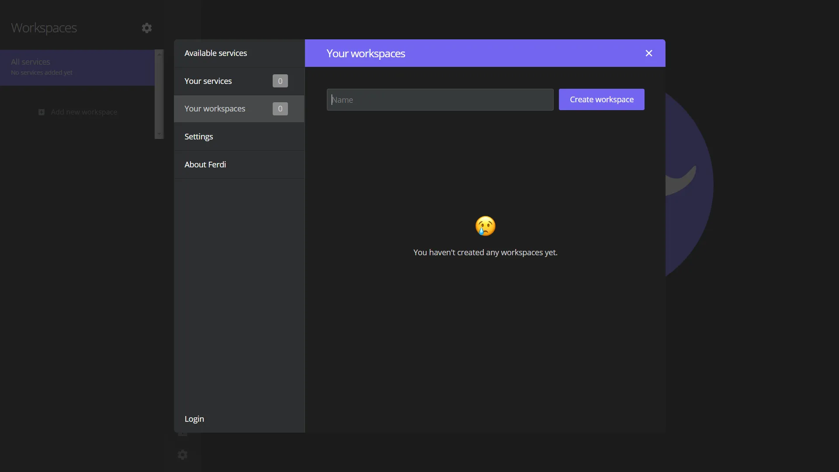
Task: Open the Available services tab
Action: point(216,53)
